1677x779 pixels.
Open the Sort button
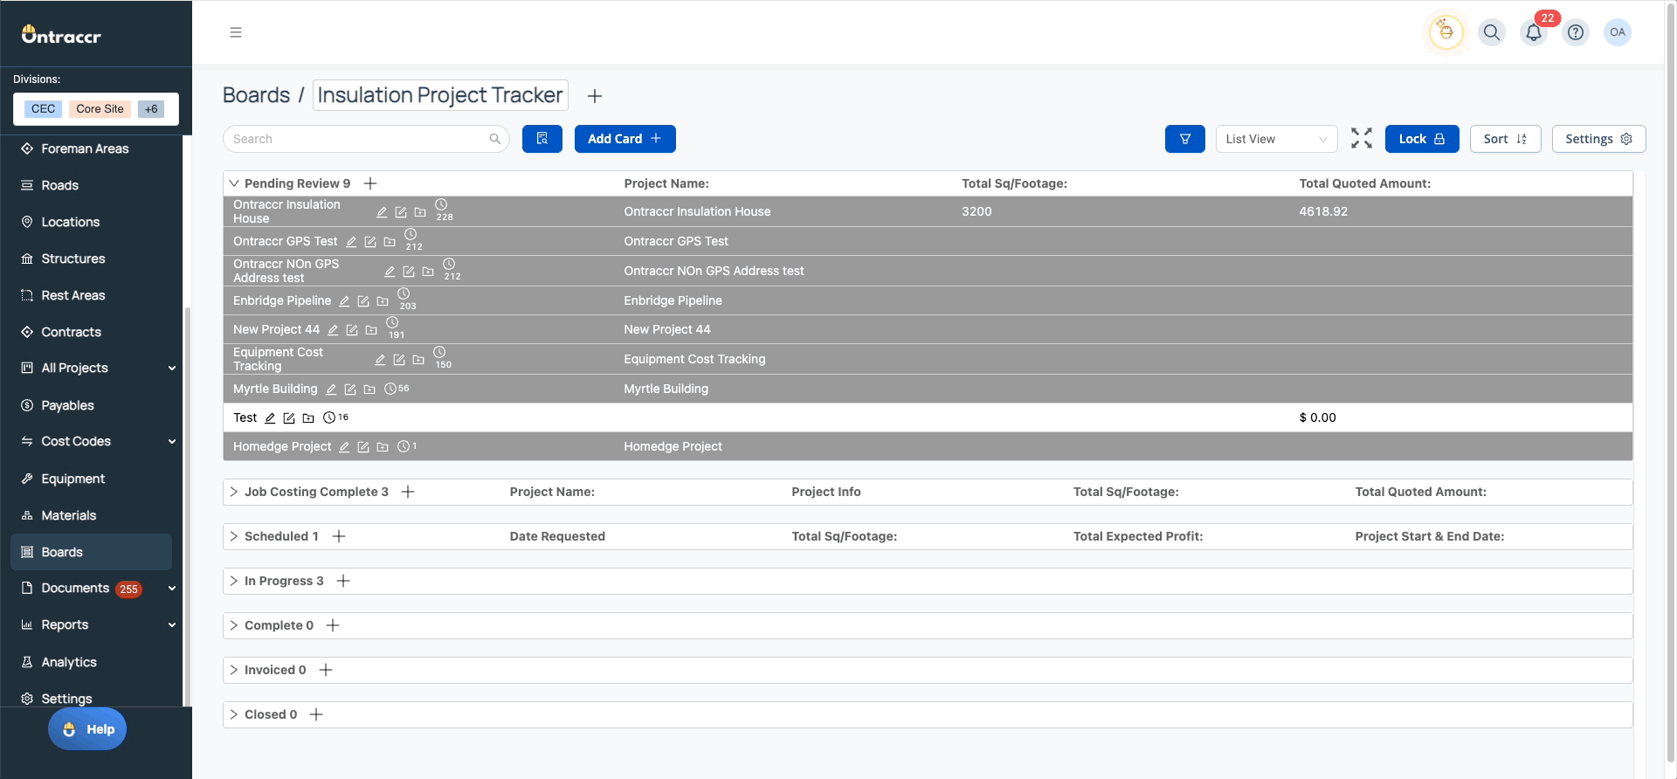(x=1505, y=139)
